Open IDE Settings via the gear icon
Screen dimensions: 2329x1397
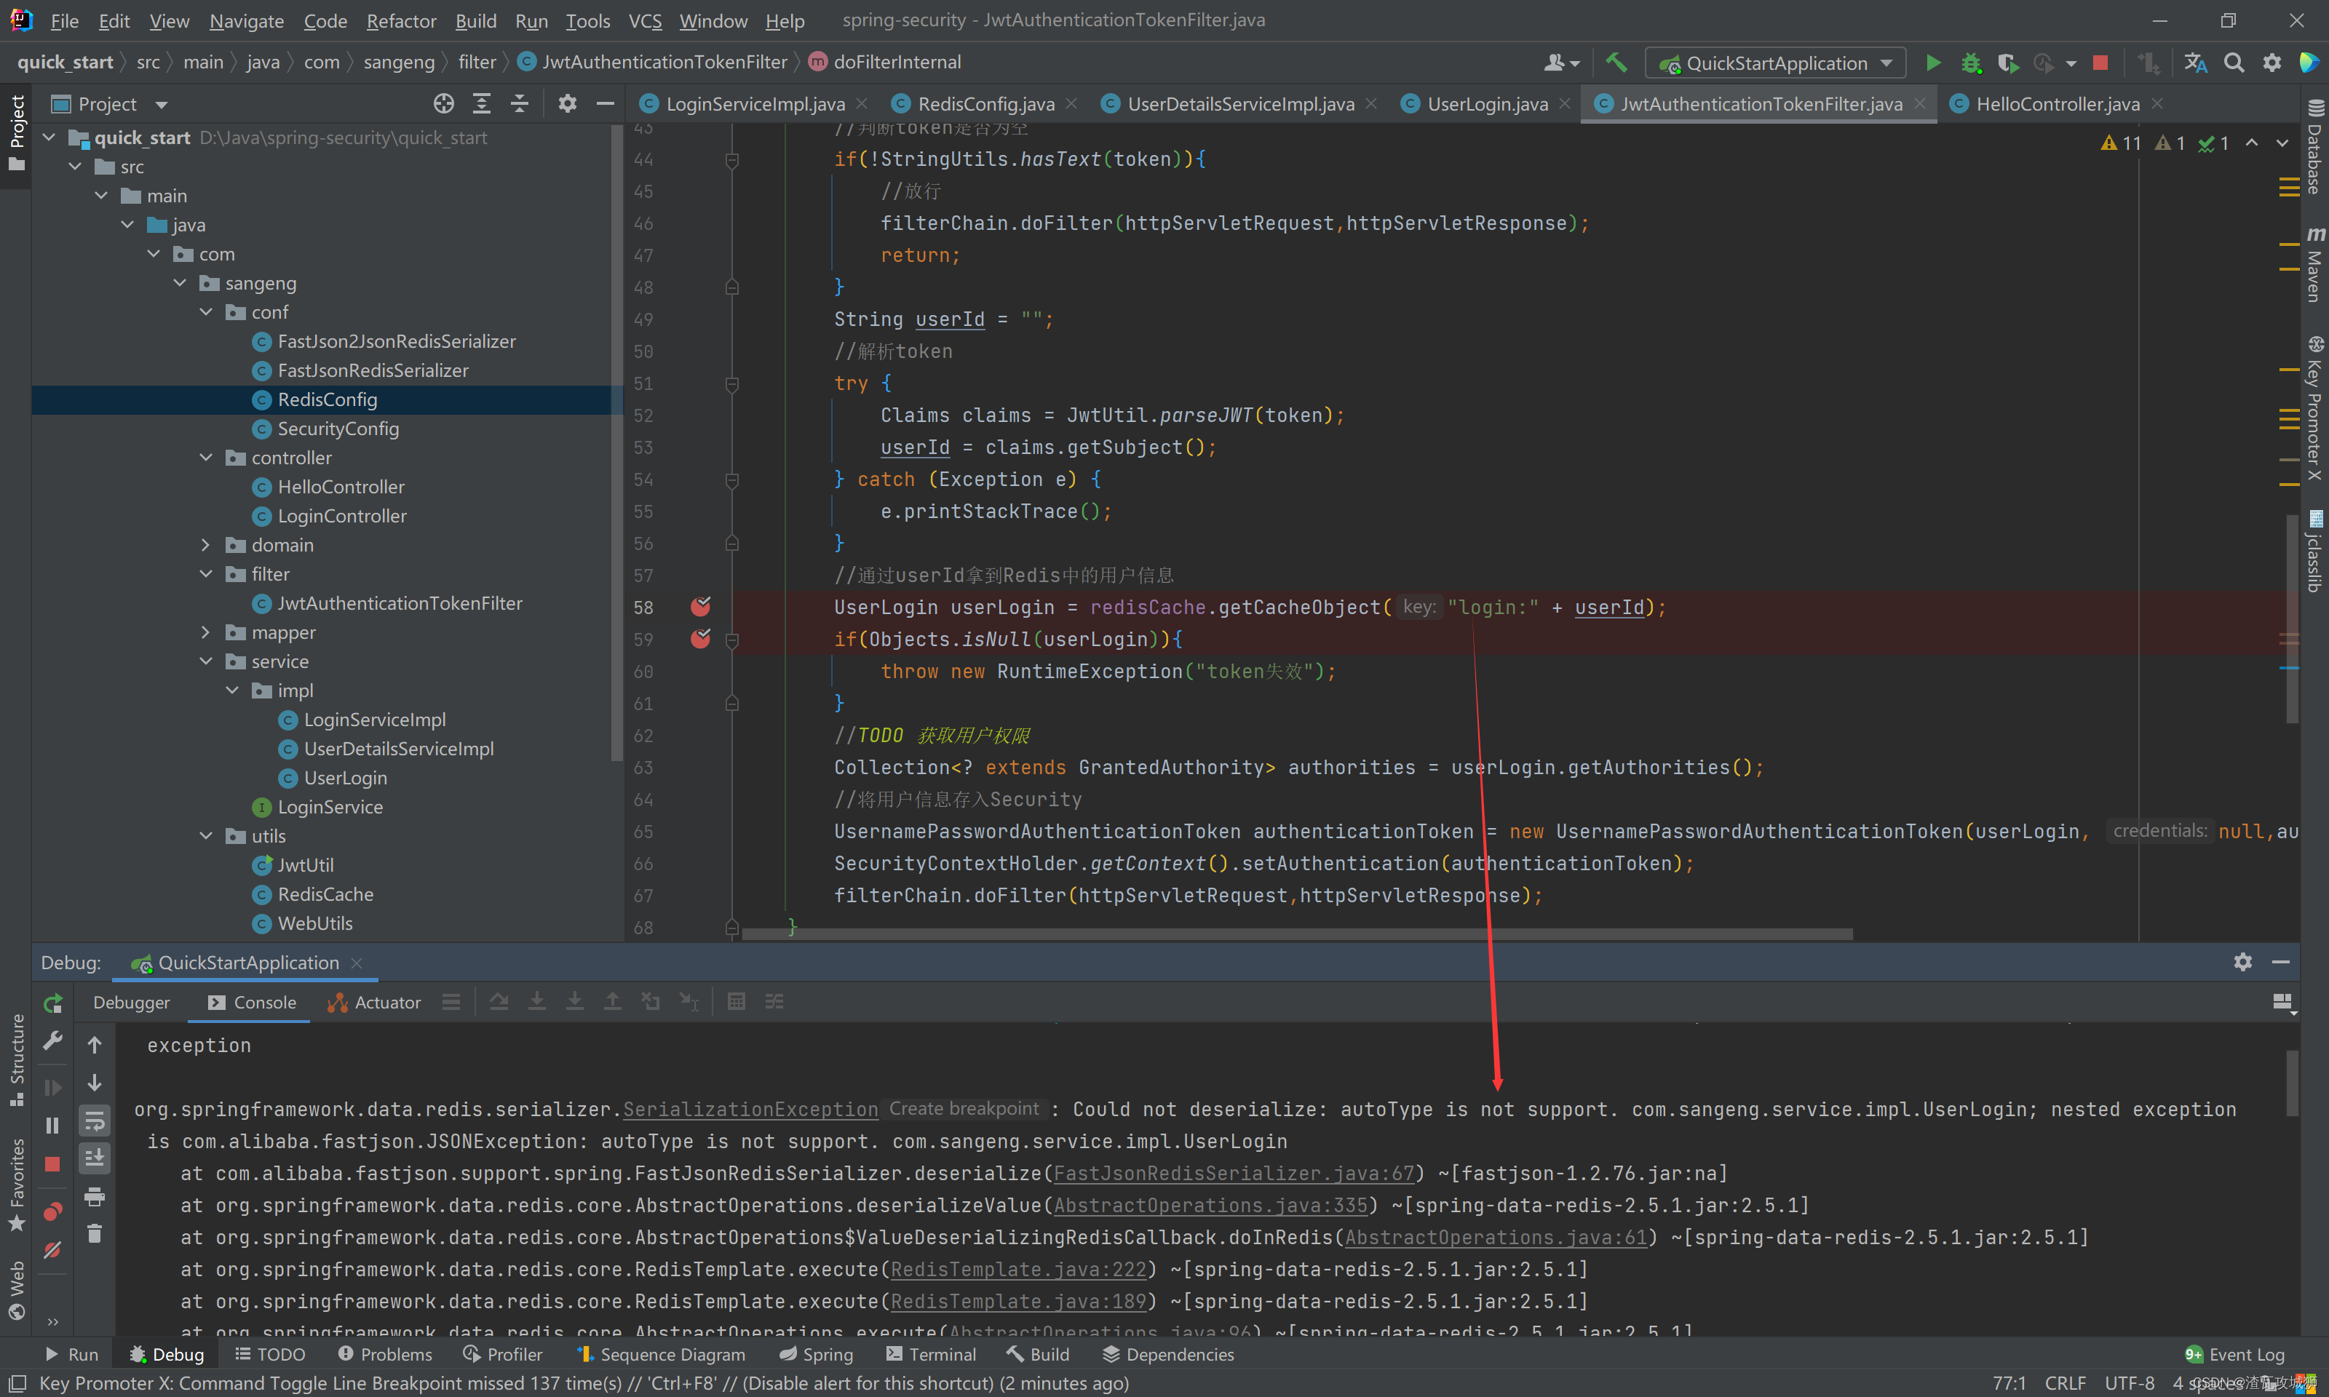click(2271, 62)
